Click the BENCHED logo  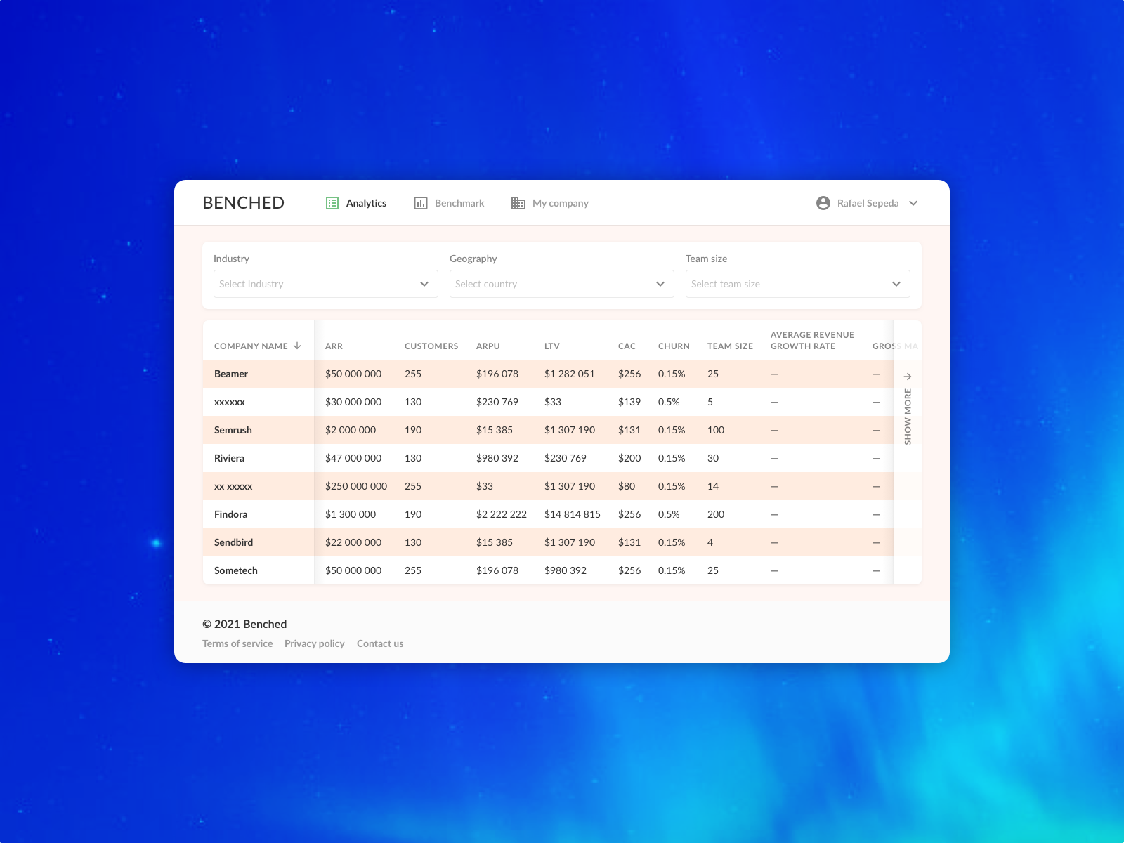pyautogui.click(x=243, y=202)
